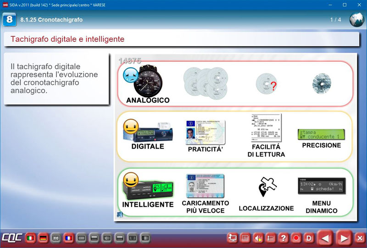367x248 pixels.
Task: Click the globe icon at top right
Action: click(357, 20)
